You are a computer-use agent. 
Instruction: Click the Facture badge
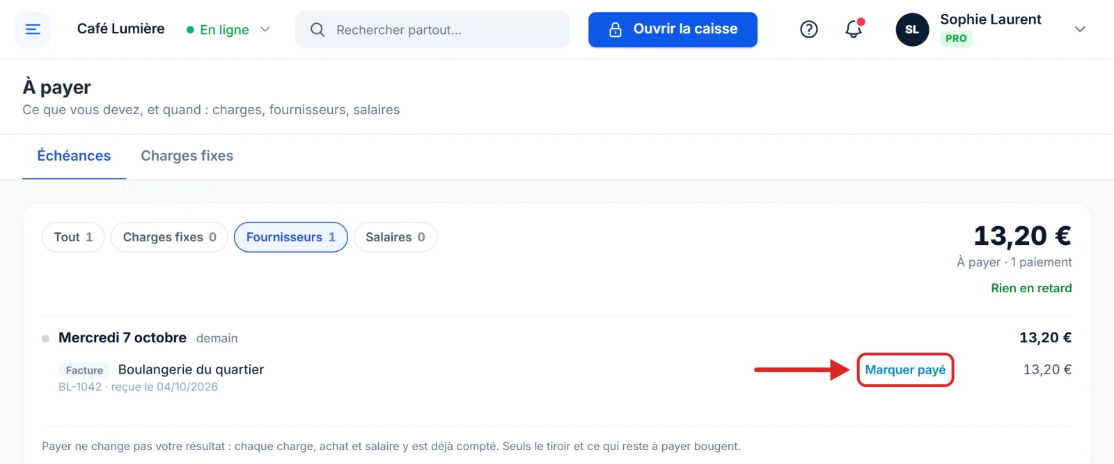coord(84,370)
